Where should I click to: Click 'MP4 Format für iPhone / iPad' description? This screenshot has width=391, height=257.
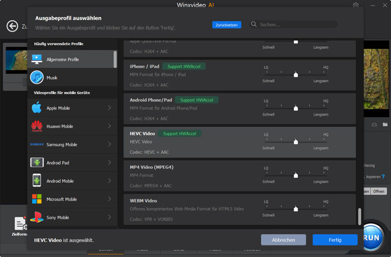[x=158, y=75]
